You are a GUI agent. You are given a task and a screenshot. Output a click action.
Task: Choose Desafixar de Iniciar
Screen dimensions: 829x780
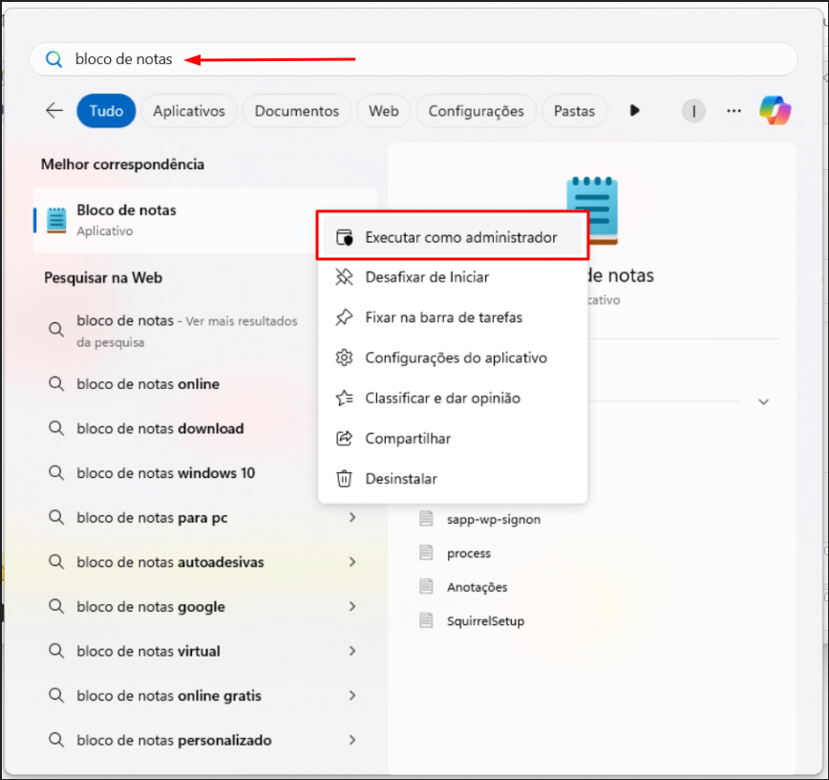coord(453,277)
